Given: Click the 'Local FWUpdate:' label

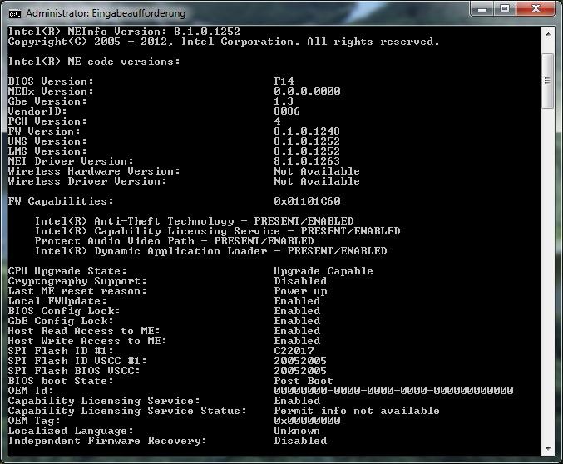Looking at the screenshot, I should (x=57, y=301).
